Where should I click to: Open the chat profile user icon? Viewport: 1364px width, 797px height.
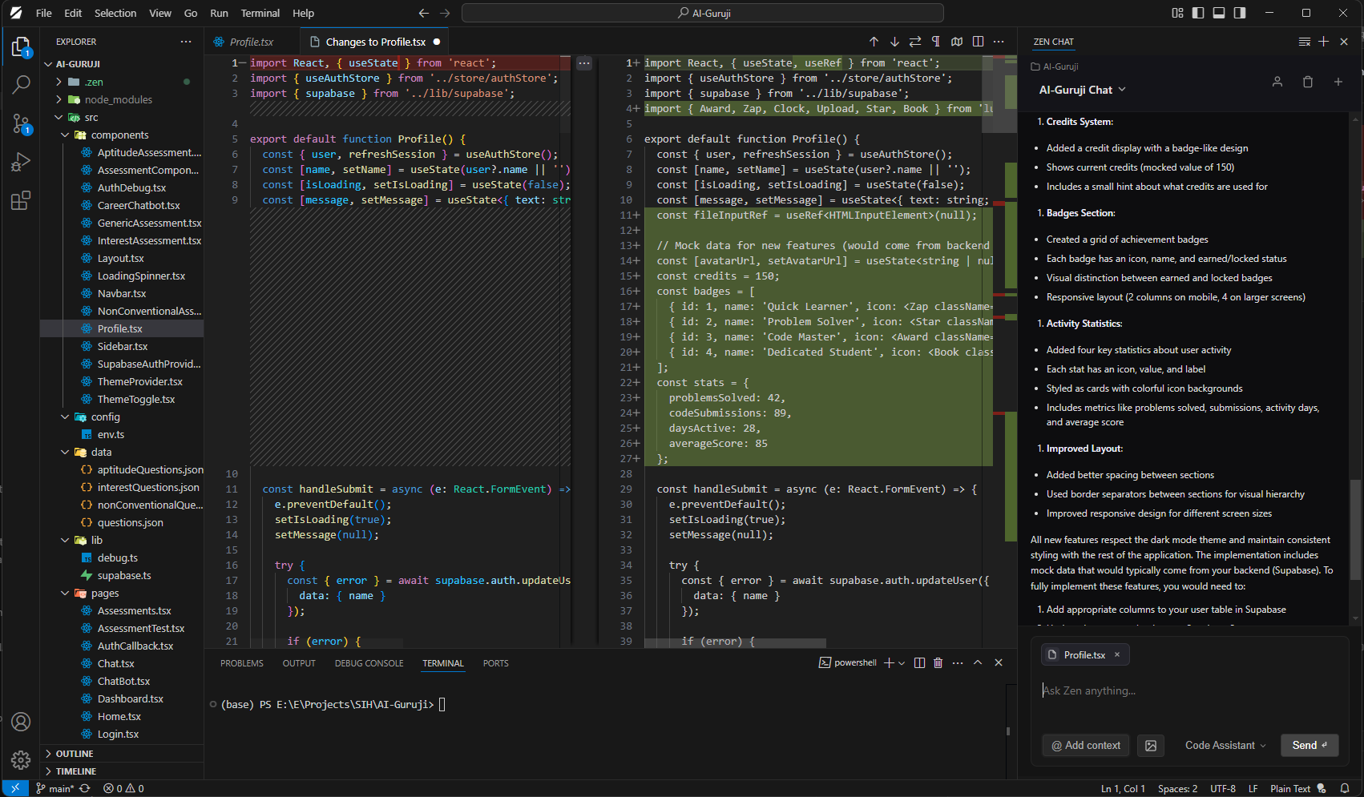point(1277,82)
